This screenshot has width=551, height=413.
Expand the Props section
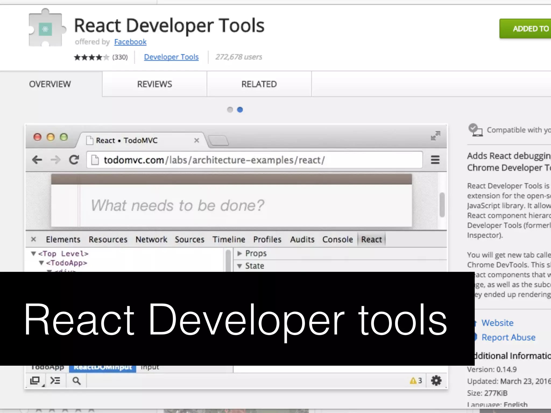pyautogui.click(x=239, y=253)
